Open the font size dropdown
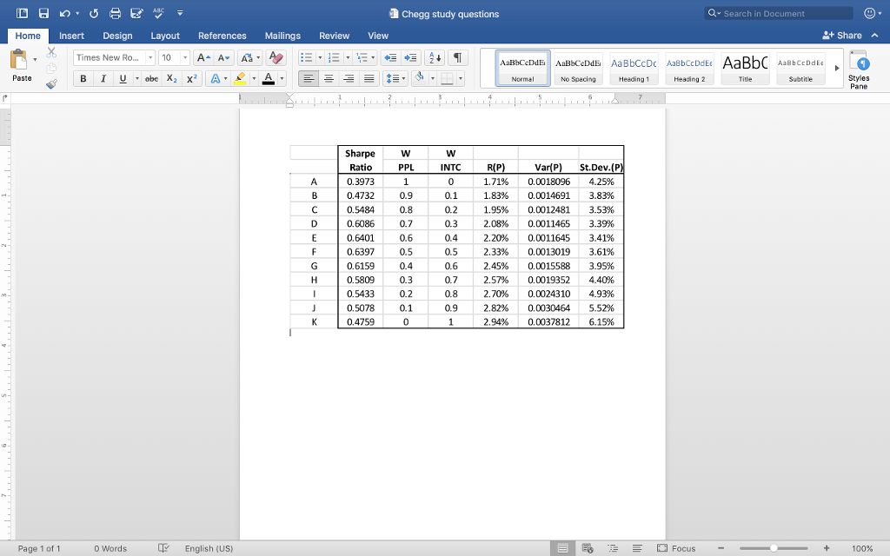890x556 pixels. pos(185,57)
